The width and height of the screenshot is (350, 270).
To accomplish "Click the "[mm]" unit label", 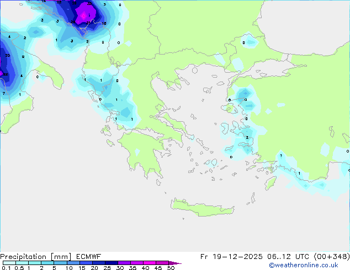I will click(x=61, y=257).
